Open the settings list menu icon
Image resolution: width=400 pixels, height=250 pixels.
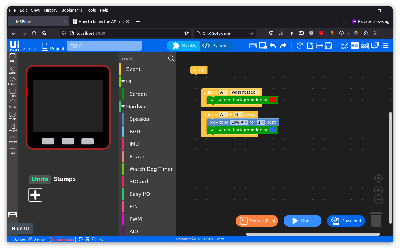point(385,46)
